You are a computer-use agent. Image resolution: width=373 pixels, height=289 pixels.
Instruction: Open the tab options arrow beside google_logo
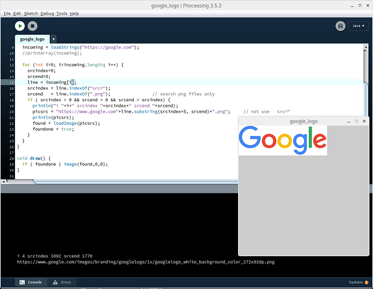point(53,39)
